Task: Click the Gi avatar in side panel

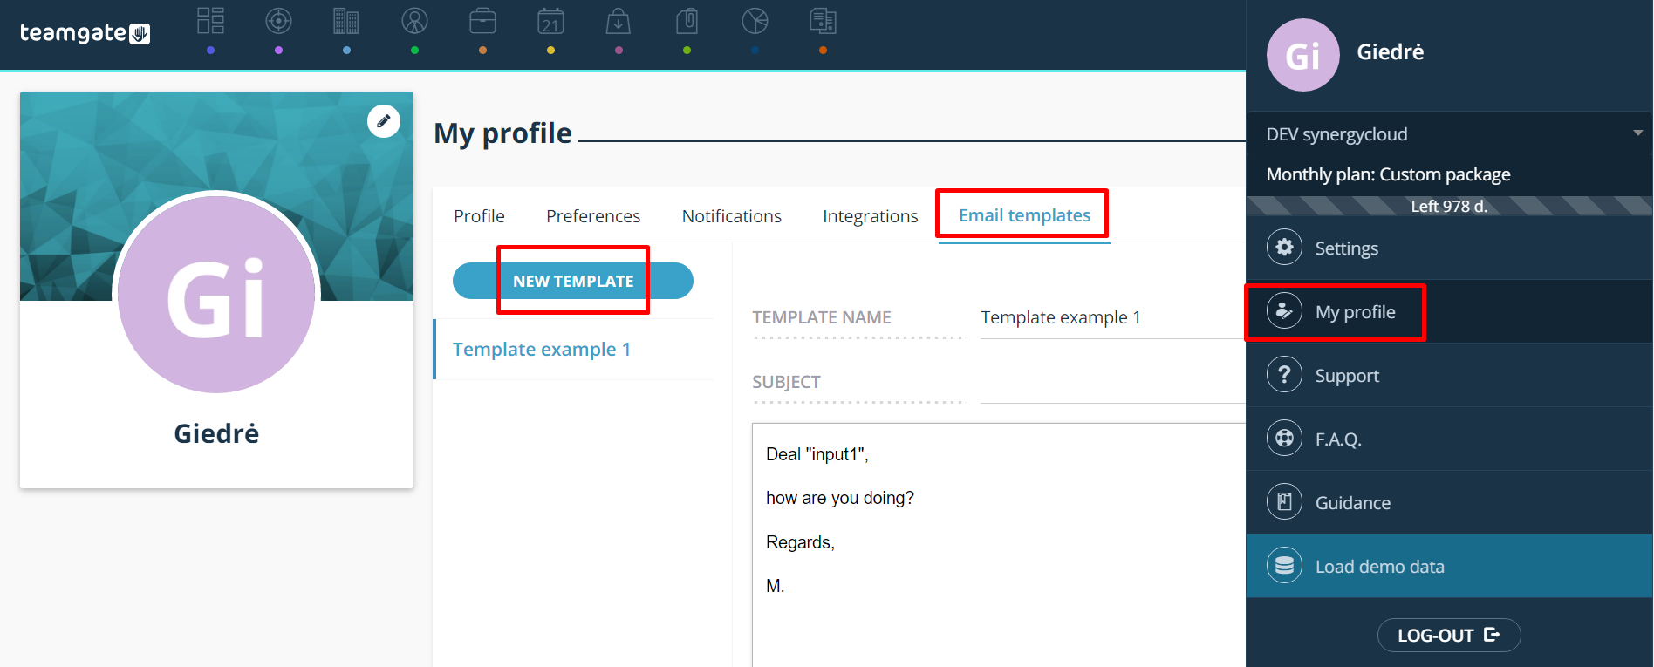Action: coord(1302,55)
